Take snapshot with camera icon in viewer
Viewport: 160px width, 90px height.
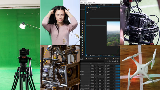109,56
